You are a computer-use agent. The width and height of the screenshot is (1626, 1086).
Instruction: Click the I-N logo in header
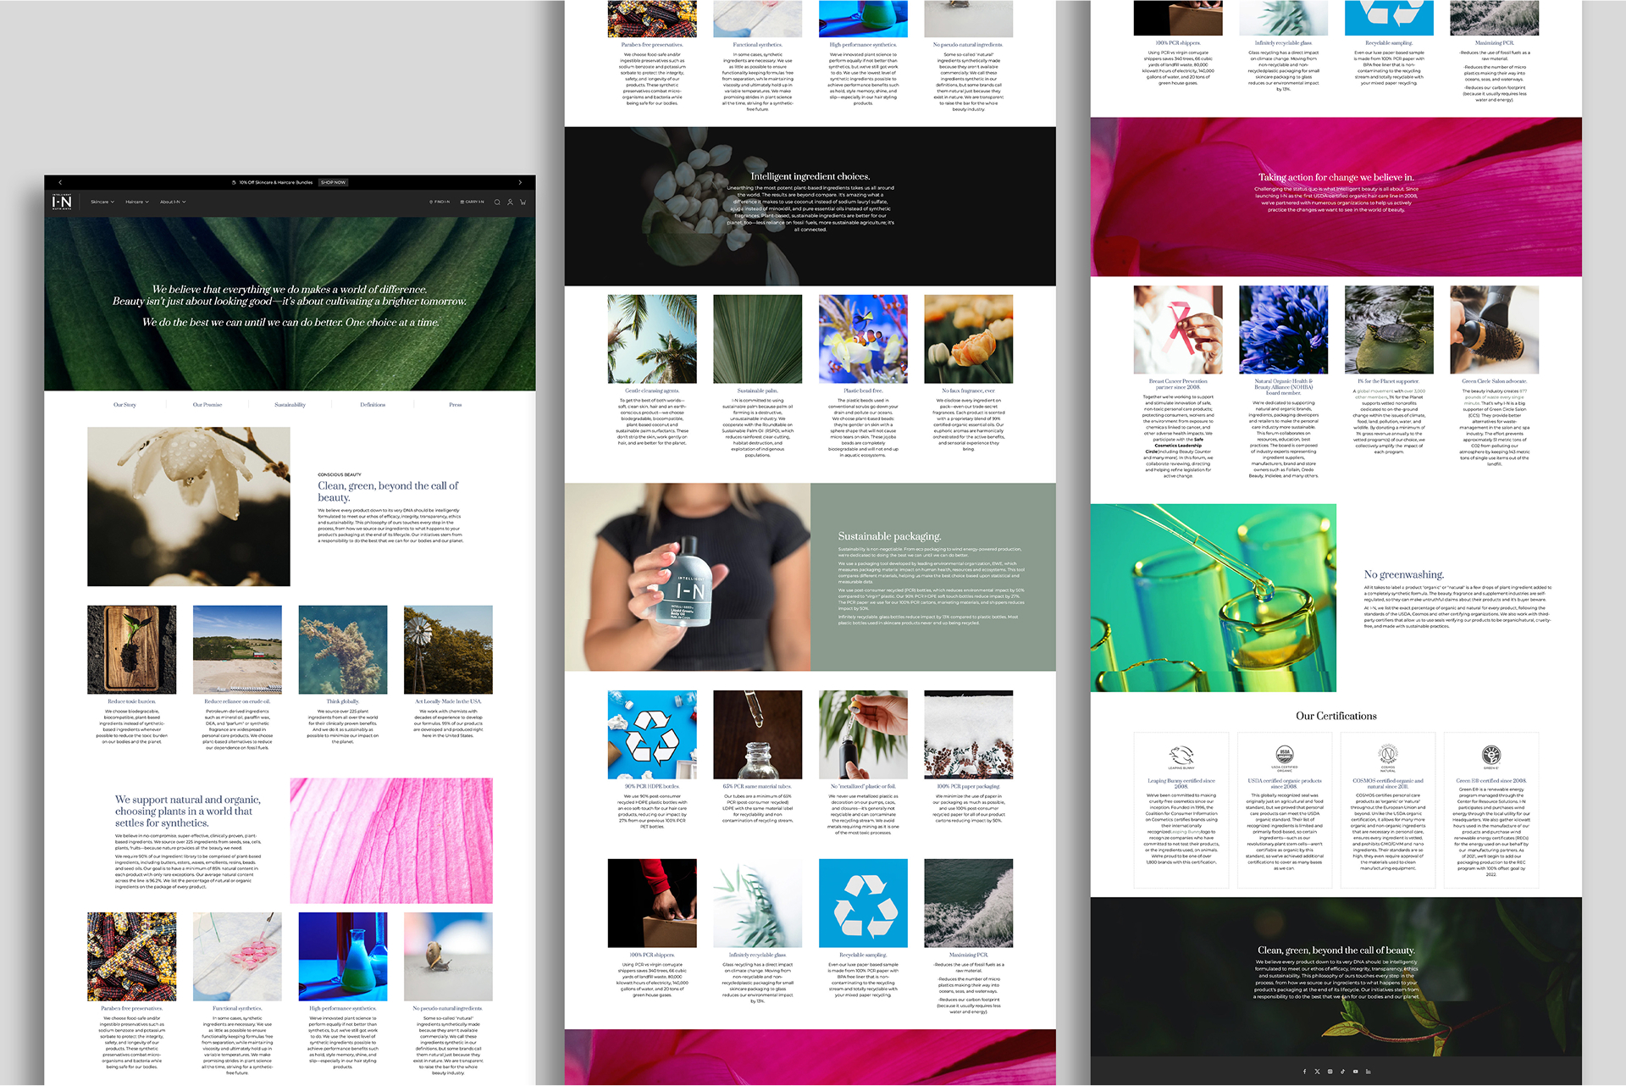pyautogui.click(x=62, y=202)
